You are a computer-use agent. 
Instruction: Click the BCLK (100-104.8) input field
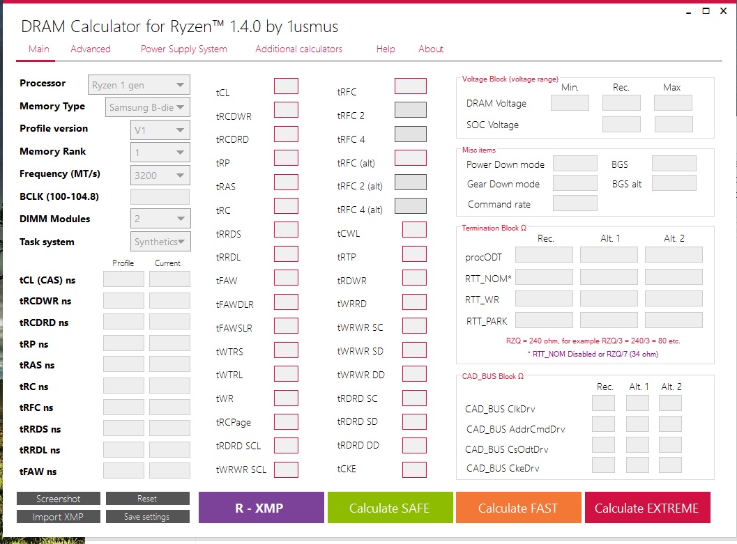click(160, 196)
